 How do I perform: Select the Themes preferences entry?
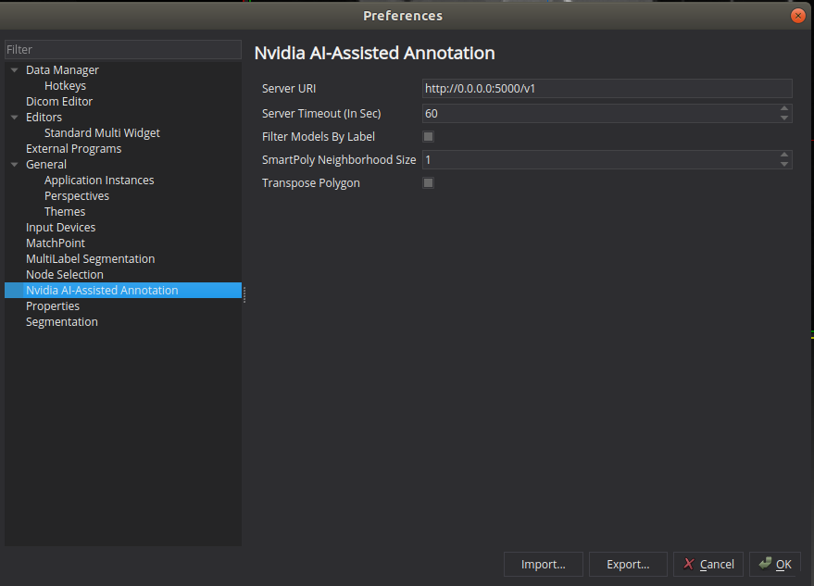pos(64,211)
